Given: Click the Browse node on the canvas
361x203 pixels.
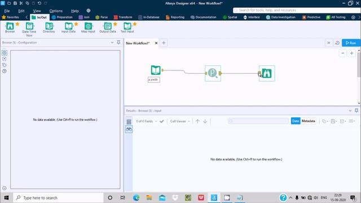Looking at the screenshot, I should (x=267, y=73).
